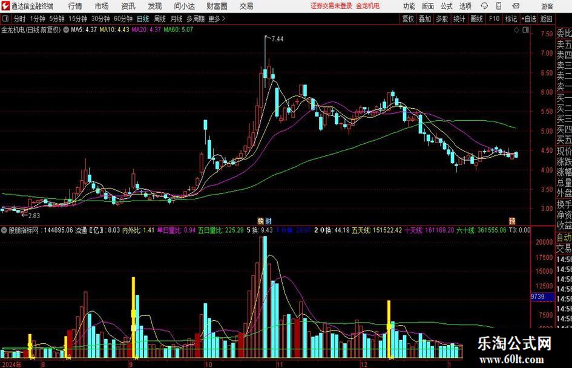Open the 问小达 menu
This screenshot has width=572, height=368.
(x=184, y=6)
